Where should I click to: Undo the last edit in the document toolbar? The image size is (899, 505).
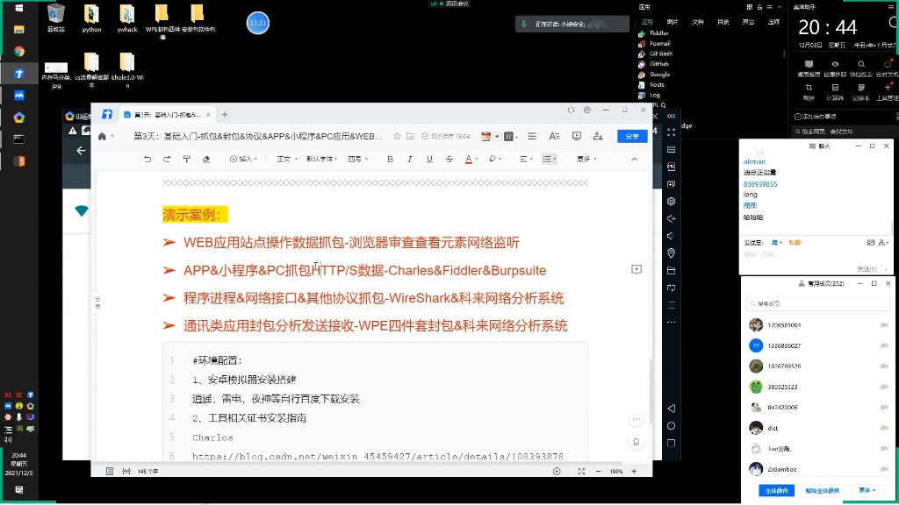click(x=147, y=160)
